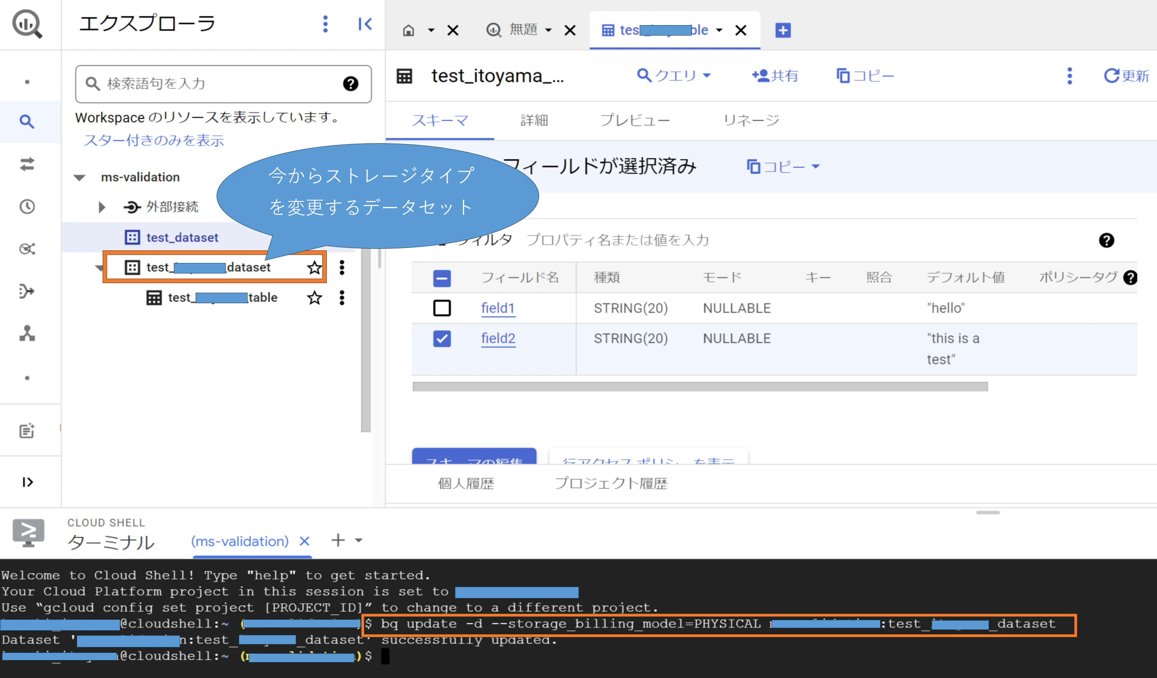Collapse the explorer panel
The image size is (1157, 678).
click(365, 24)
